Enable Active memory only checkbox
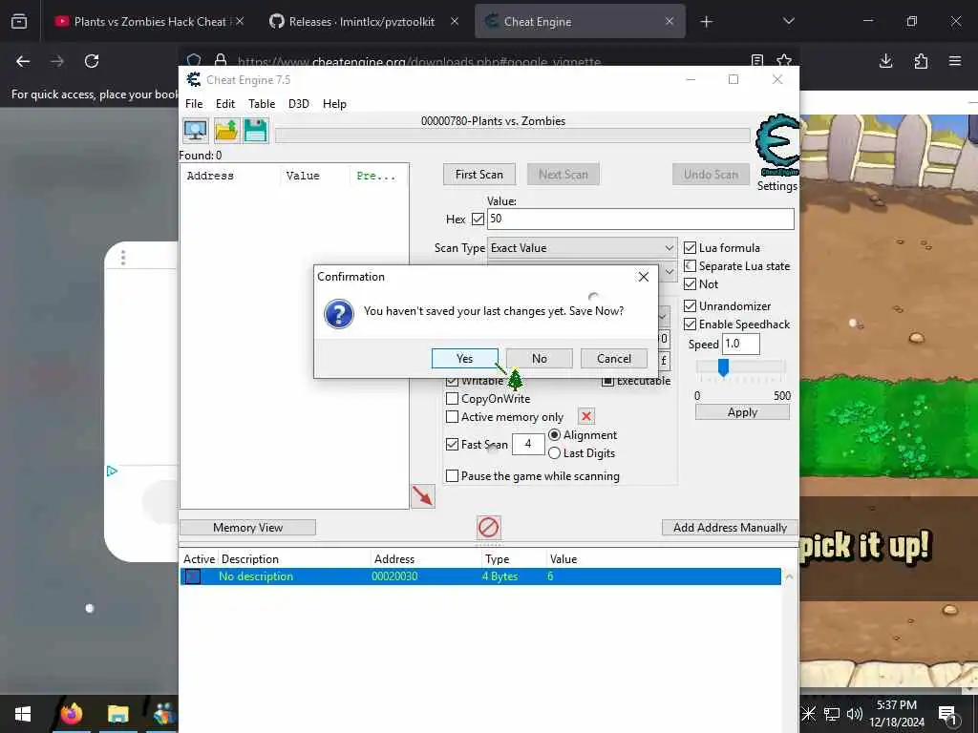 (452, 416)
